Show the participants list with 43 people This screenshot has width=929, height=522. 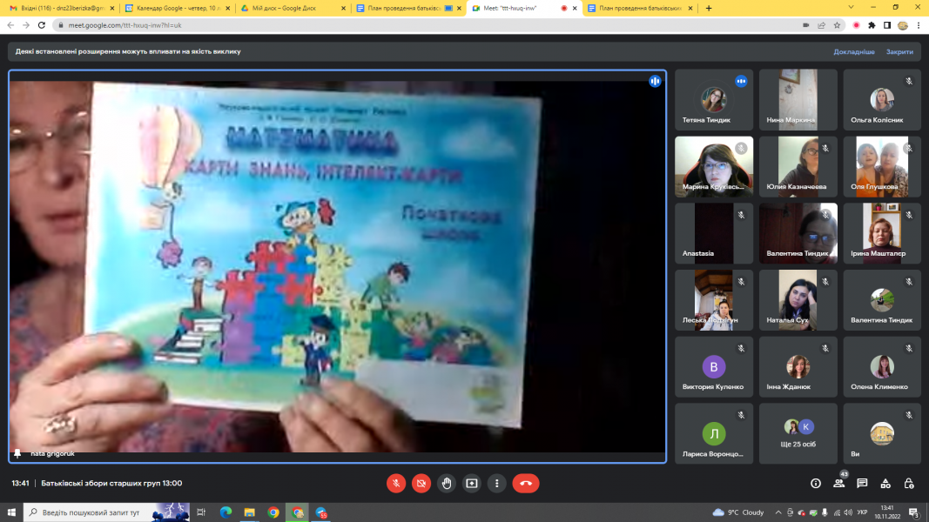839,483
